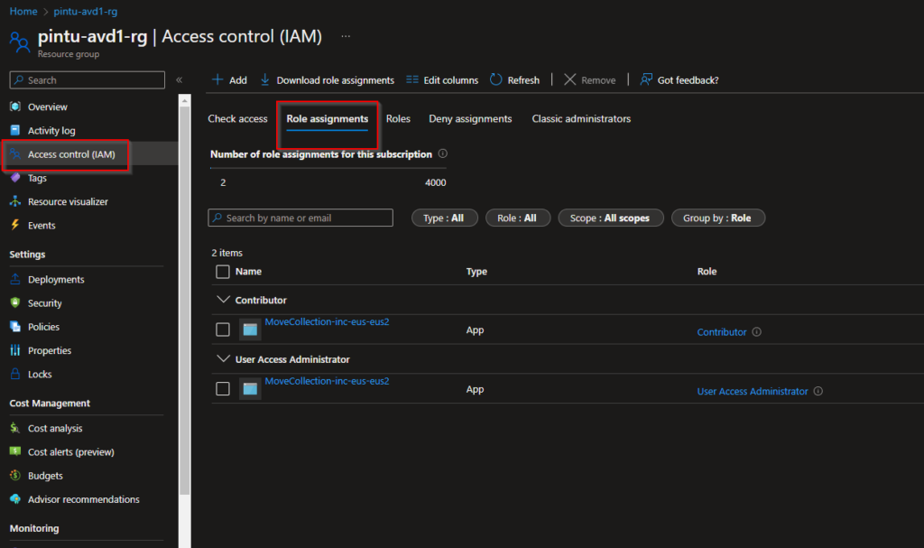
Task: Click the Refresh circular arrow icon
Action: coord(496,79)
